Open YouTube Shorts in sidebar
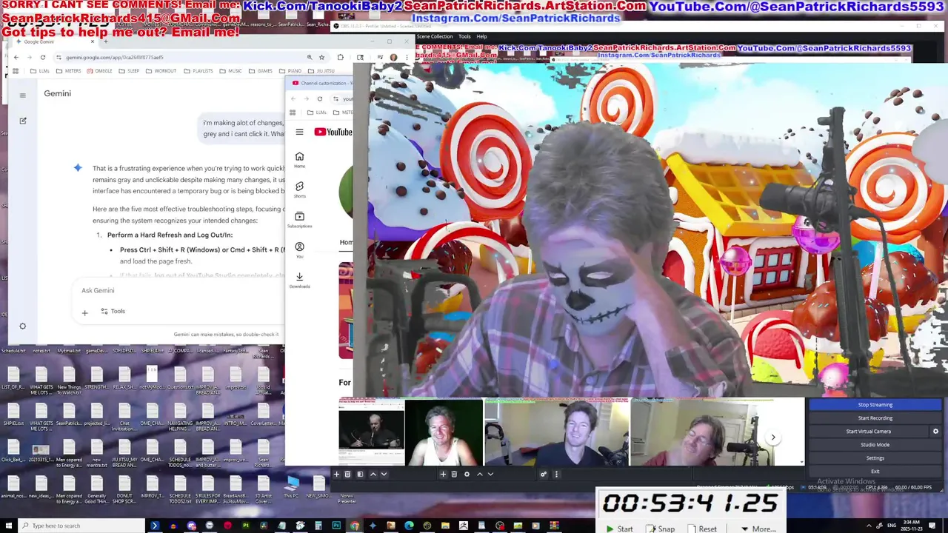The width and height of the screenshot is (948, 533). (299, 190)
